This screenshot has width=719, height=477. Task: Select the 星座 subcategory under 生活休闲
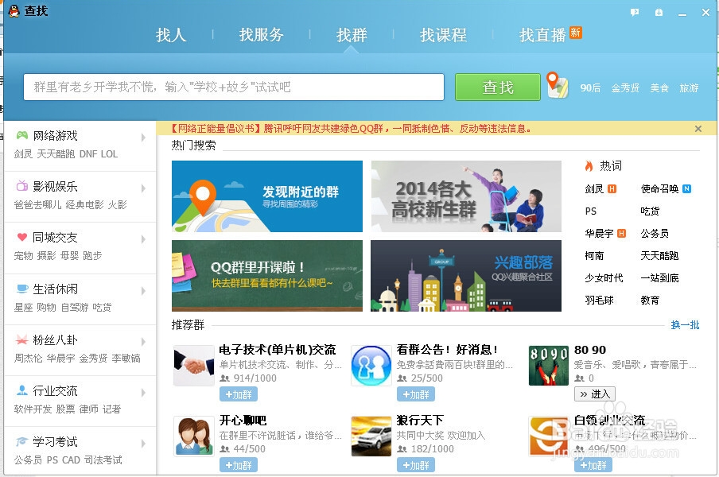(23, 308)
